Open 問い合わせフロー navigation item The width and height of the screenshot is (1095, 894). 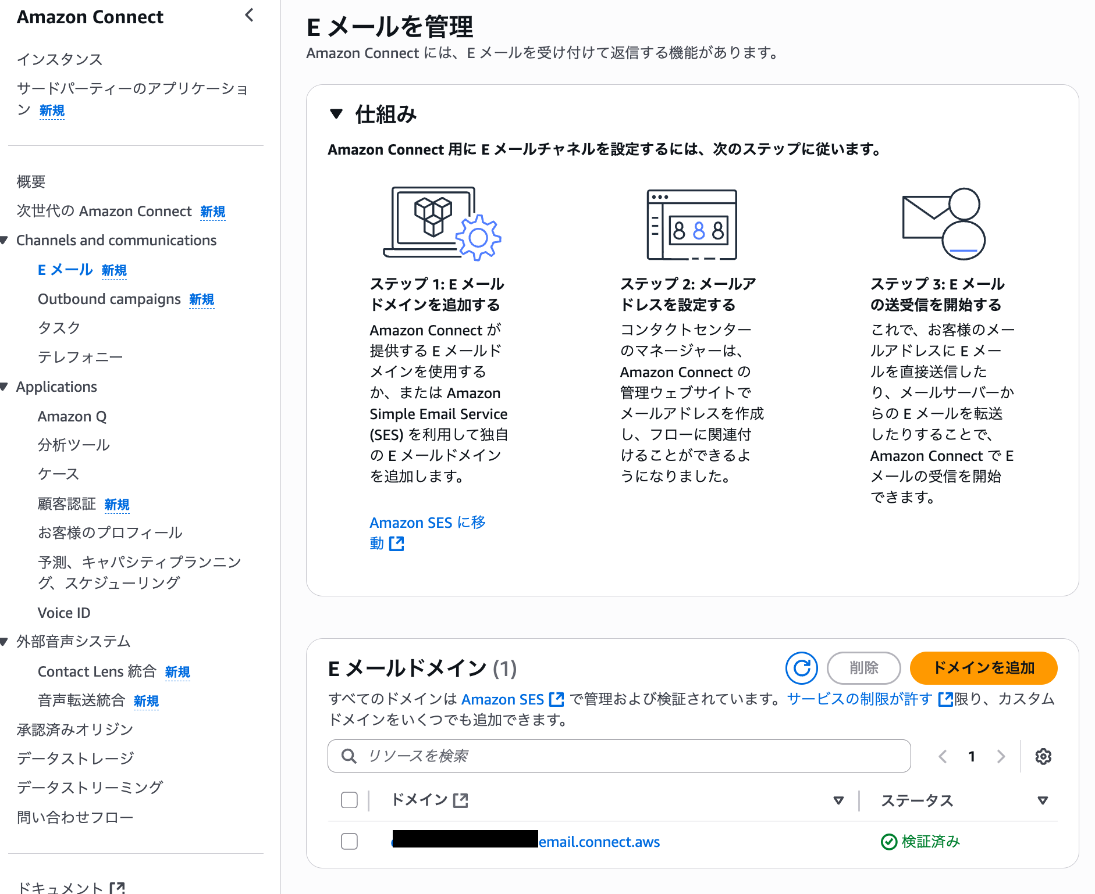coord(75,817)
